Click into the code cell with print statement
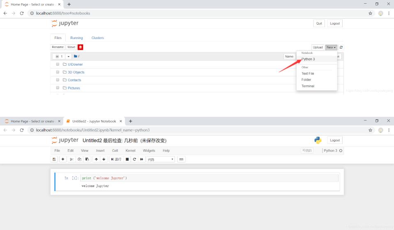The width and height of the screenshot is (394, 230). click(x=209, y=178)
